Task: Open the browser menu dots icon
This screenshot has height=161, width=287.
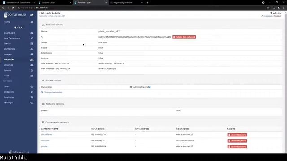Action: tap(284, 8)
